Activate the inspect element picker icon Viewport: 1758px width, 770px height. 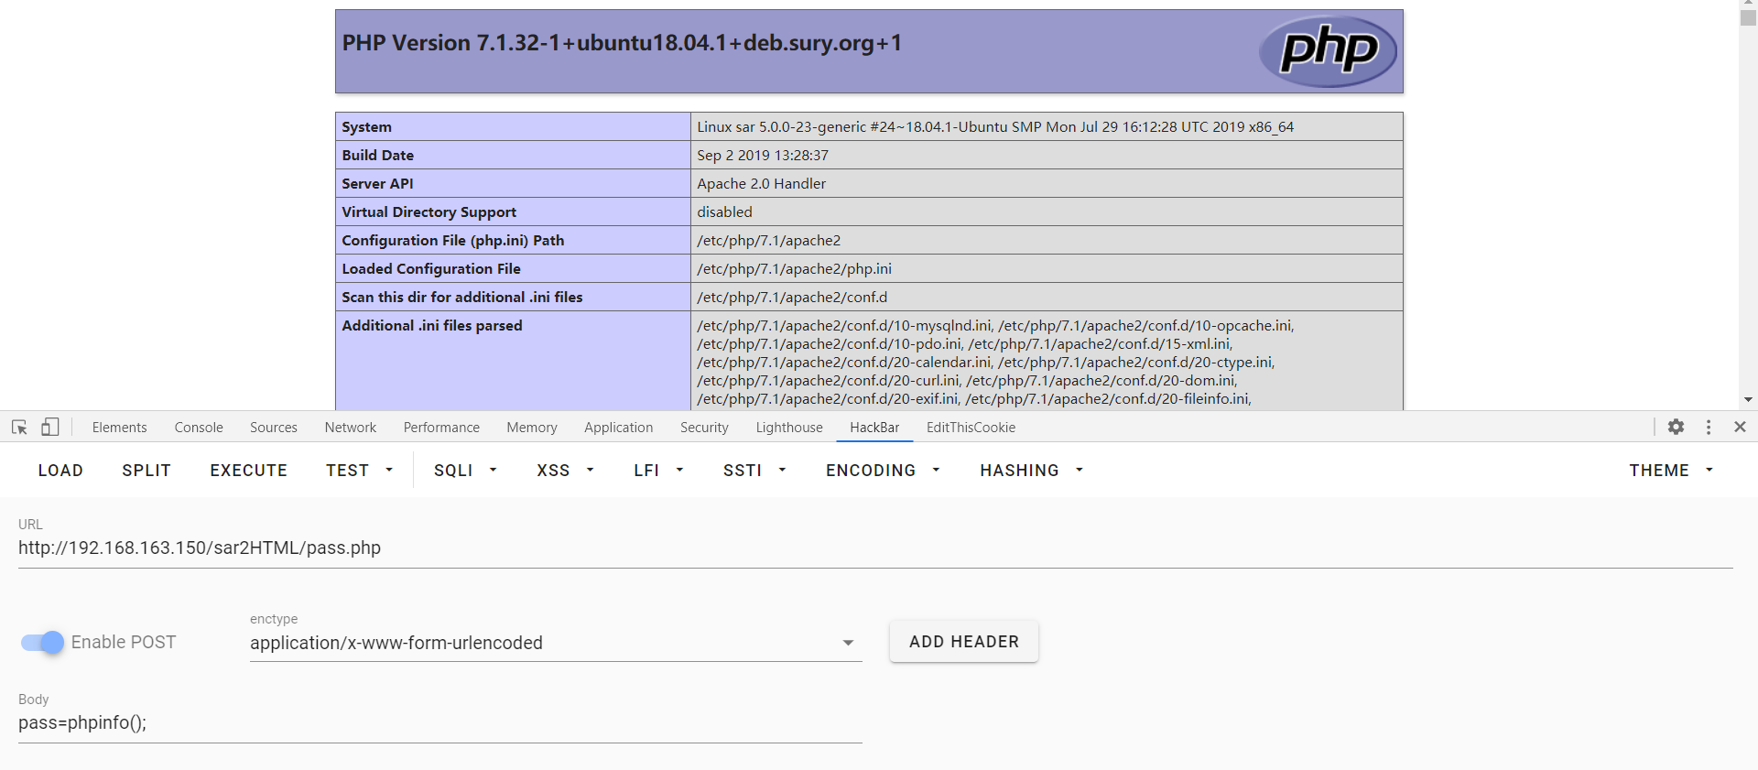click(19, 428)
